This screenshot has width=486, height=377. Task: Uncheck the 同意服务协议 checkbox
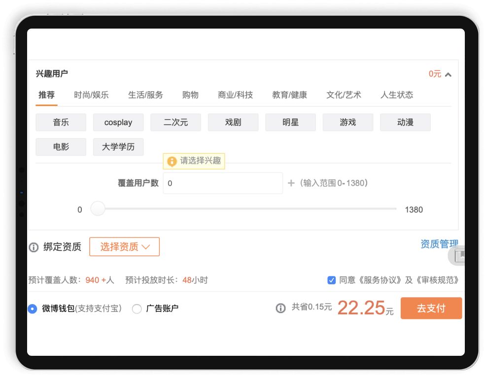332,280
